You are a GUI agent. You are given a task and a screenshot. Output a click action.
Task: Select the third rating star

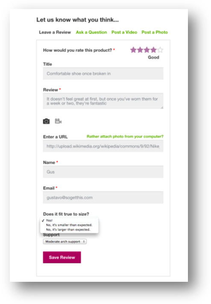(x=147, y=50)
